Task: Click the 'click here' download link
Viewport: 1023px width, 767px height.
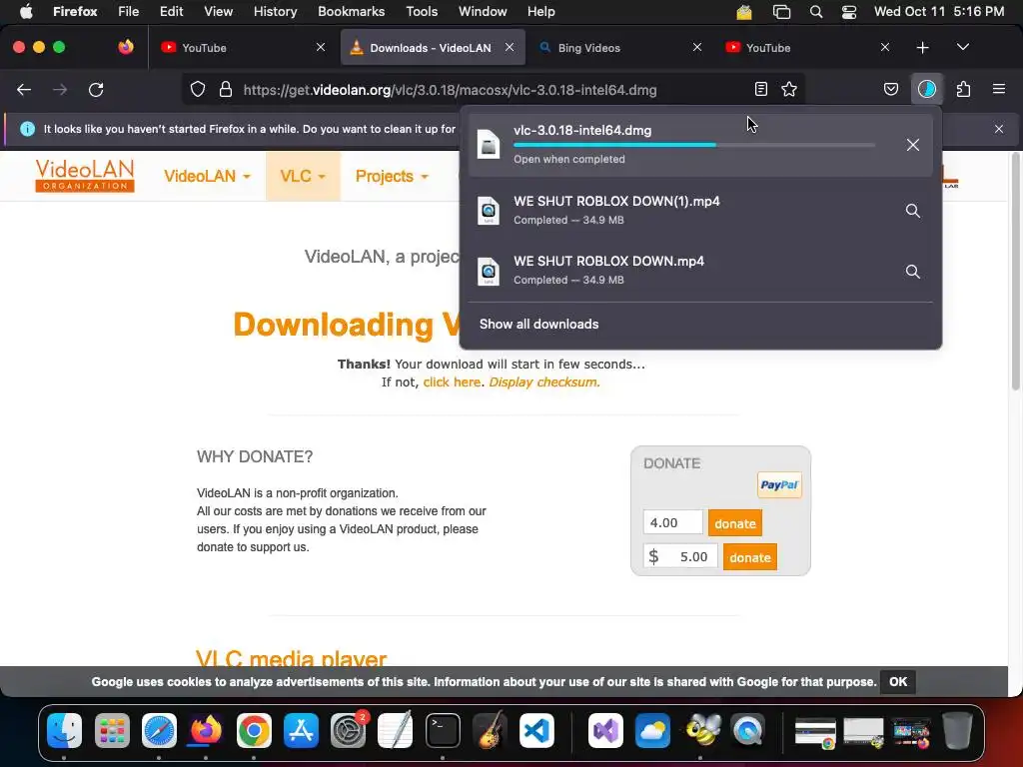Action: (452, 383)
